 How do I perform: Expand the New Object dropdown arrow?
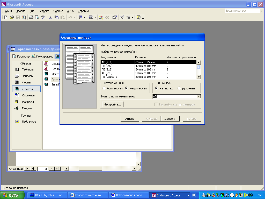[x=132, y=17]
